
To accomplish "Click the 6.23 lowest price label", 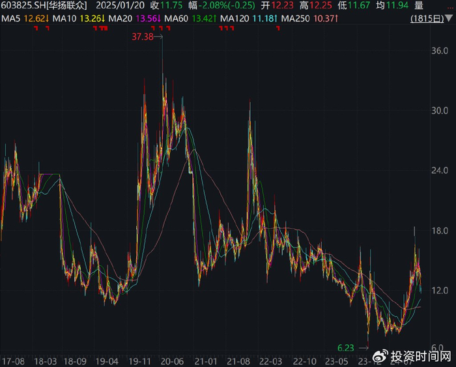I will pyautogui.click(x=346, y=348).
